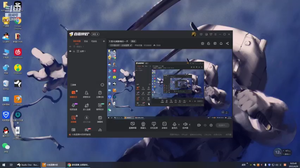This screenshot has height=168, width=300.
Task: Expand the speaker options arrow
Action: pyautogui.click(x=190, y=125)
